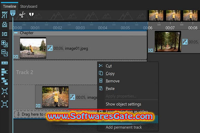Switch to the Storyboard tab
The image size is (200, 133).
click(29, 6)
